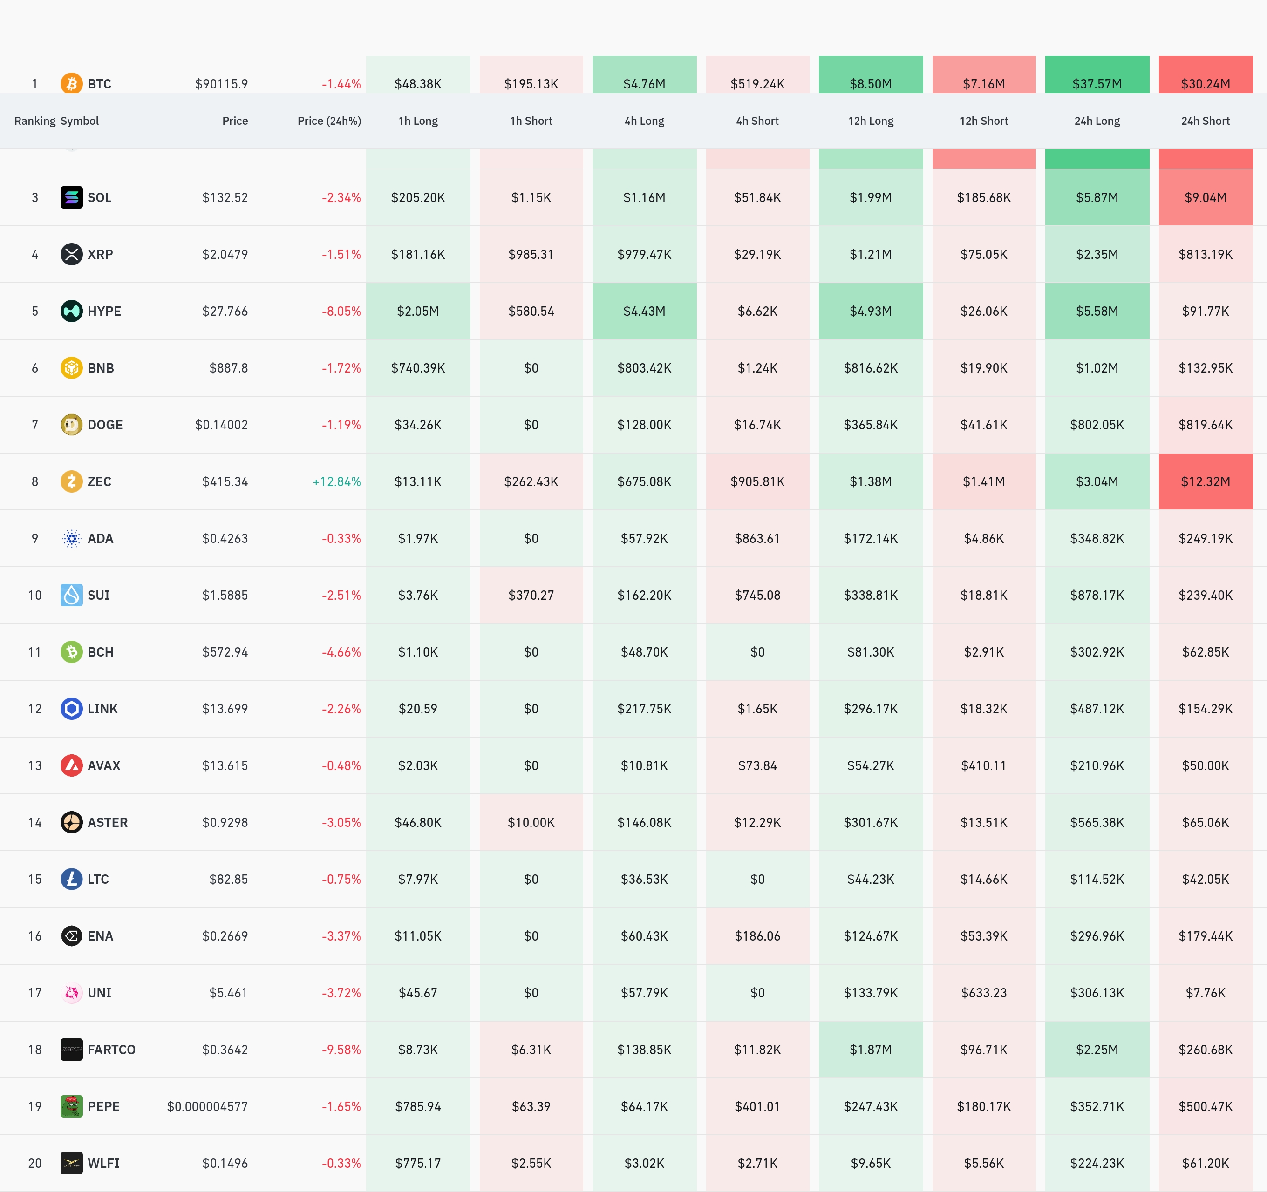Click HYPE 4h Long $4.43M cell
The height and width of the screenshot is (1192, 1267).
[644, 311]
